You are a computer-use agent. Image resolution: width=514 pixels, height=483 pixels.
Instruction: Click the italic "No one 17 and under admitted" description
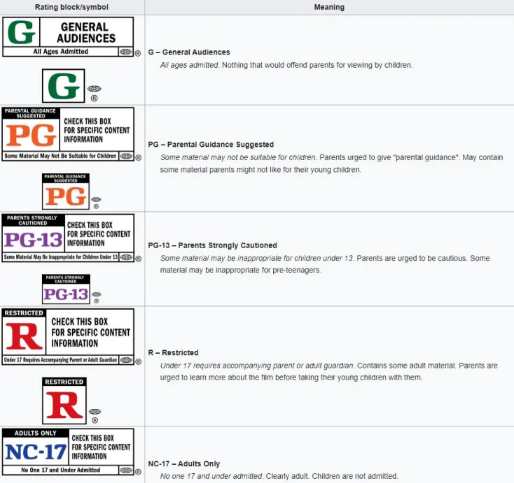pyautogui.click(x=213, y=476)
